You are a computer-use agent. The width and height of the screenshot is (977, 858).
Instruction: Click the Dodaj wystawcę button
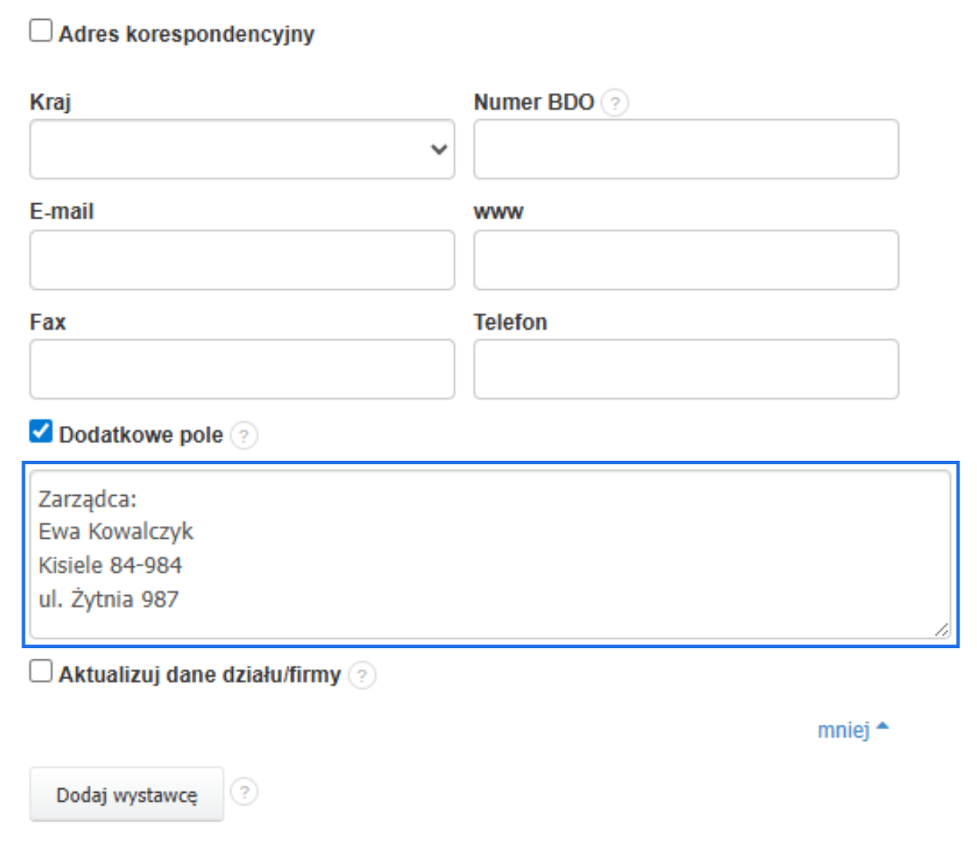click(x=126, y=792)
